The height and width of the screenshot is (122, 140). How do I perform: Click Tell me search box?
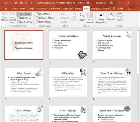[x=118, y=9]
